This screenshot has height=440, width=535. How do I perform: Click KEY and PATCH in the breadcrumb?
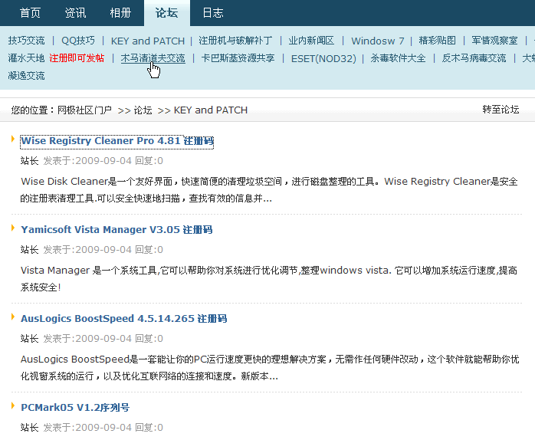tap(211, 110)
